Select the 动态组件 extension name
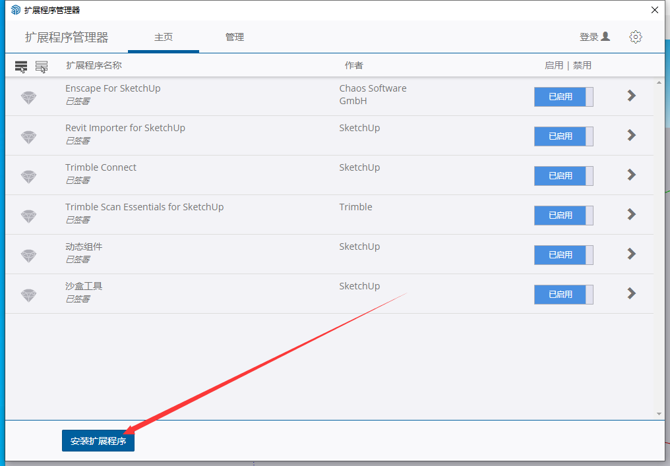This screenshot has width=670, height=466. 84,247
